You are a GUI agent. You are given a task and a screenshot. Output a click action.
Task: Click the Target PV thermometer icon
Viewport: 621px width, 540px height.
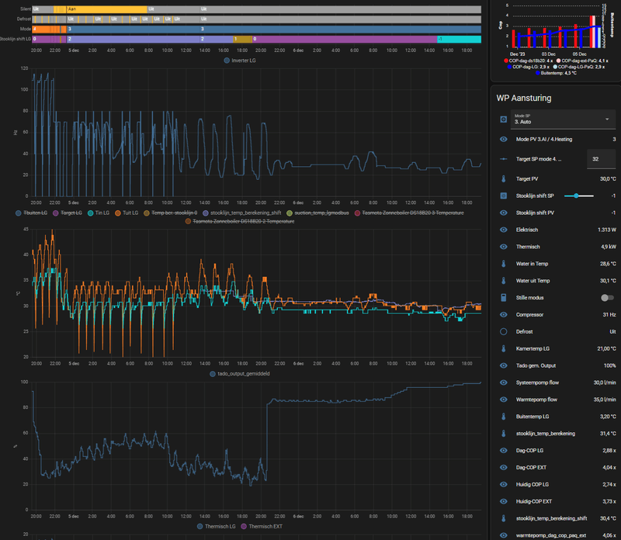(503, 178)
